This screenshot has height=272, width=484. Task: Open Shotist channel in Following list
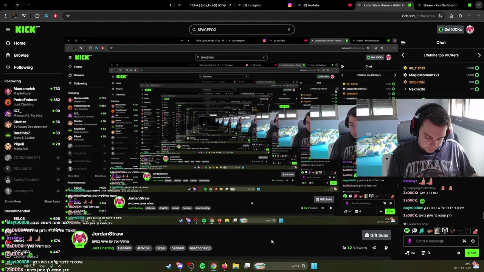point(32,124)
